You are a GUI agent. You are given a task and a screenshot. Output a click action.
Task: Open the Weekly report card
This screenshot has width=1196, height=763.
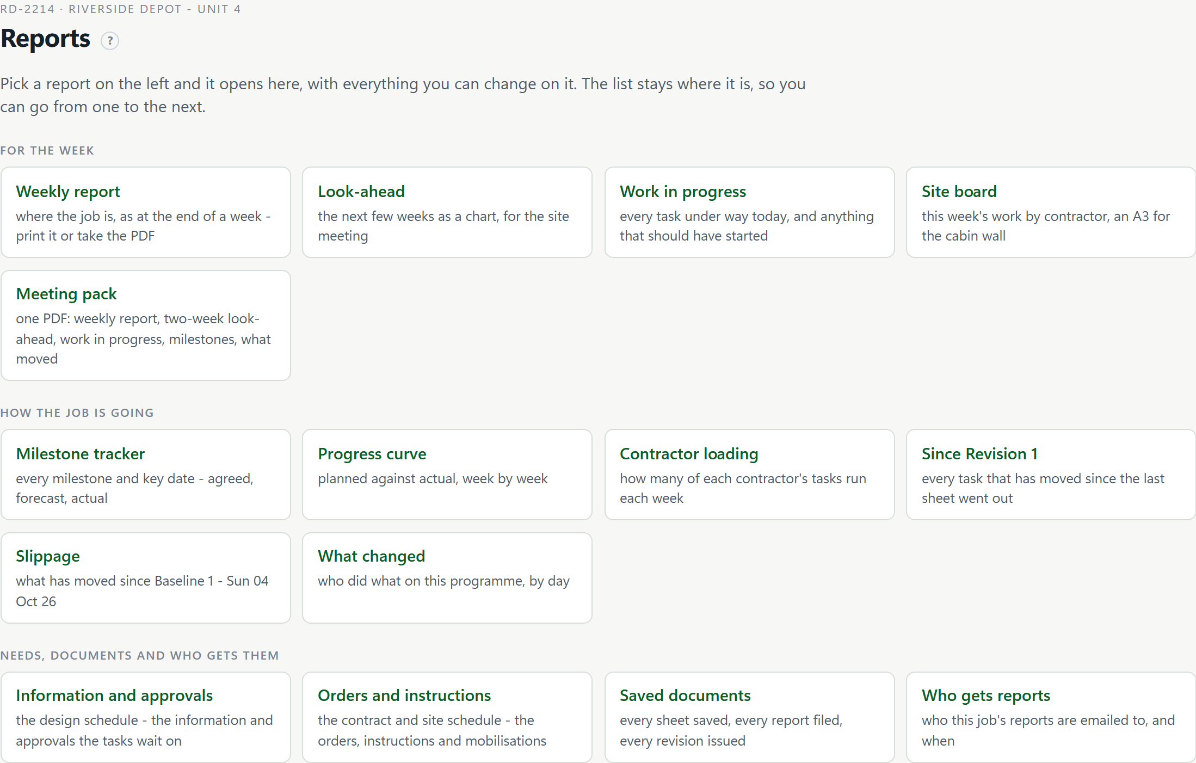pyautogui.click(x=146, y=212)
